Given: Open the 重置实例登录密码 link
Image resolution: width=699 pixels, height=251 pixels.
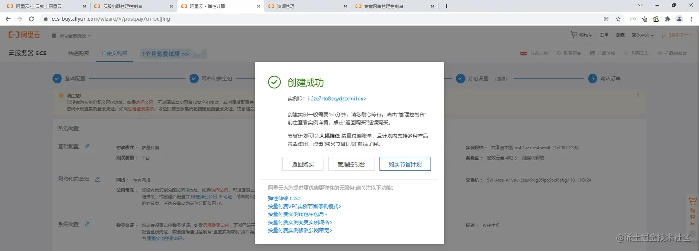Looking at the screenshot, I should tap(165, 239).
